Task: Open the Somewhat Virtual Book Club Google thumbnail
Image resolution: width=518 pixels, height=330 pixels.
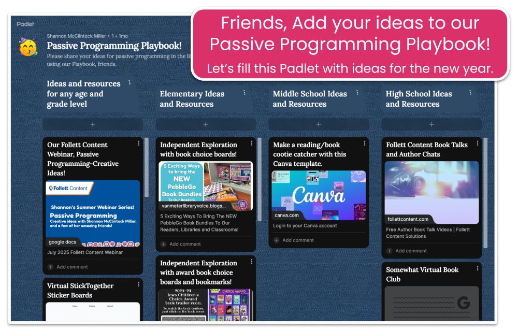Action: click(432, 304)
